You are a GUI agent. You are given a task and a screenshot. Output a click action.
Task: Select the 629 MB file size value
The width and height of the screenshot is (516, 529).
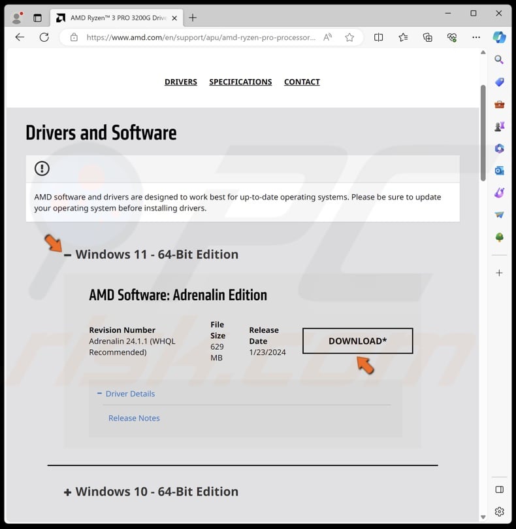(x=217, y=352)
